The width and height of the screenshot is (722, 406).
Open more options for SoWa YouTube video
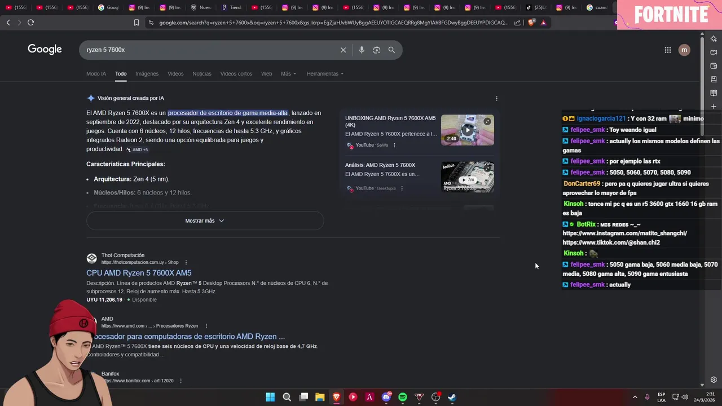click(x=394, y=145)
